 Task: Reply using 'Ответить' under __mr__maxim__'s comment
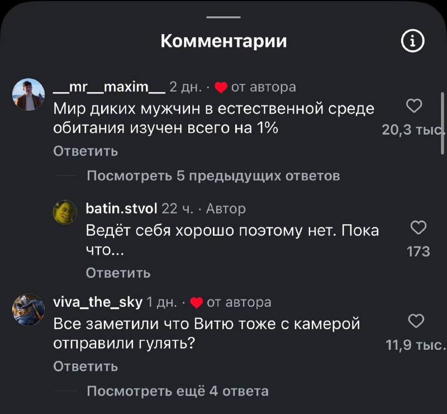(85, 150)
